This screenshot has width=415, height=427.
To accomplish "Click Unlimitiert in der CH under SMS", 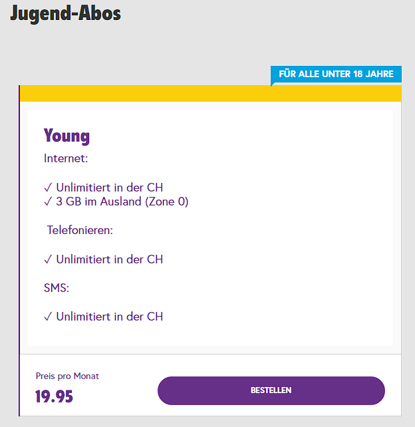I will 110,317.
